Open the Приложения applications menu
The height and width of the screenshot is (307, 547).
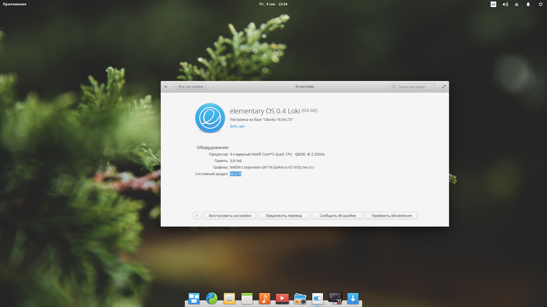[14, 4]
